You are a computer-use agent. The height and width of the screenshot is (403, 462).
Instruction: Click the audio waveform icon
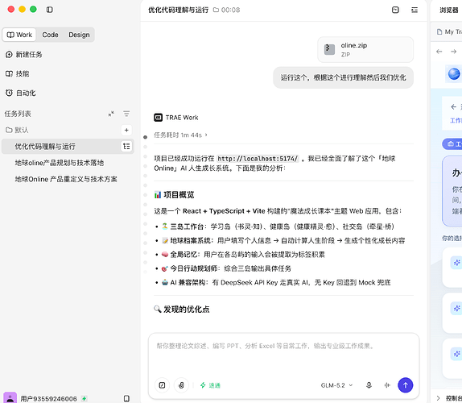[x=387, y=385]
